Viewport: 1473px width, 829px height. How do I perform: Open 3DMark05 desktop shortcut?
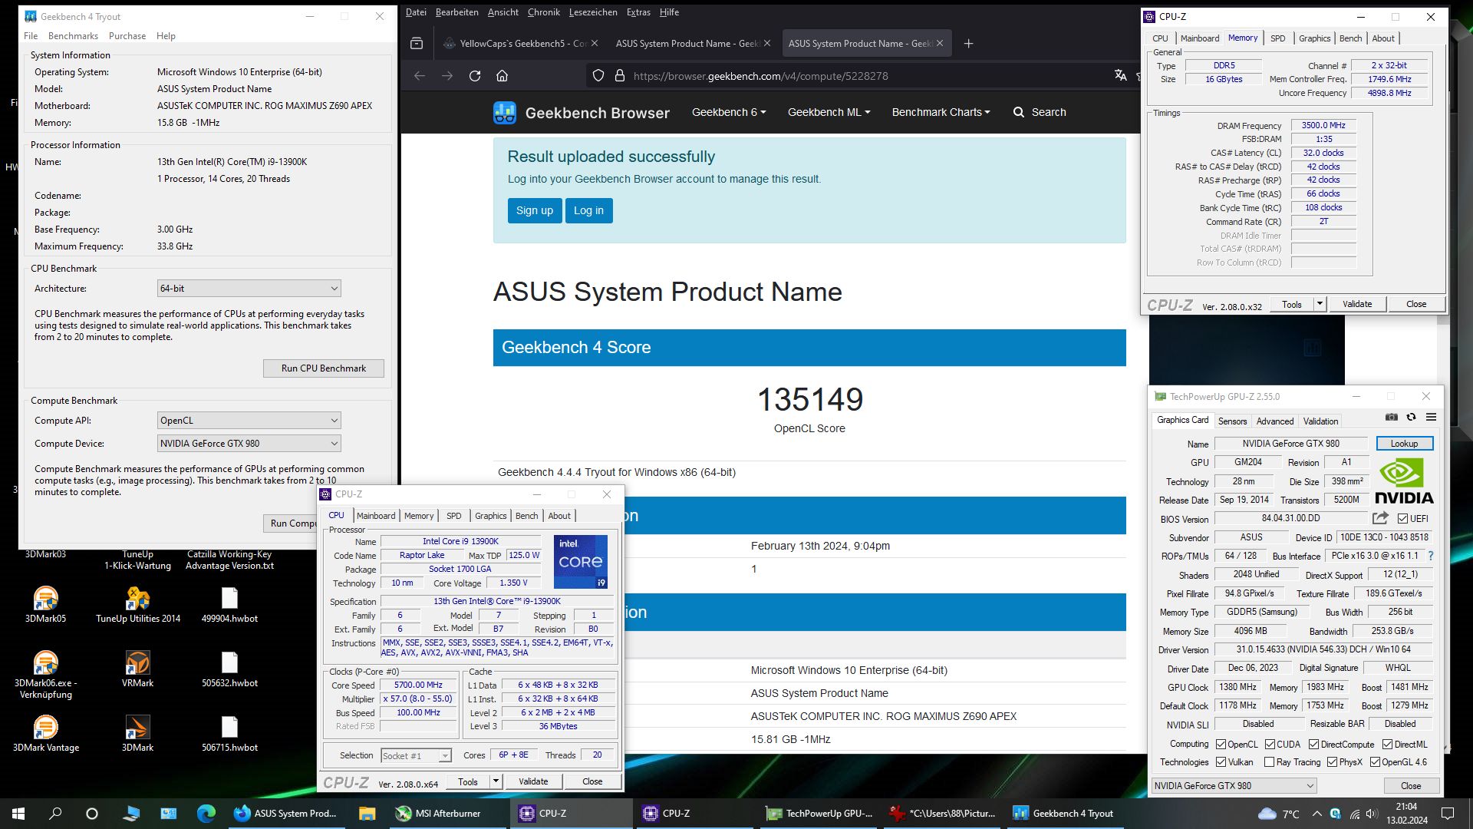tap(45, 604)
